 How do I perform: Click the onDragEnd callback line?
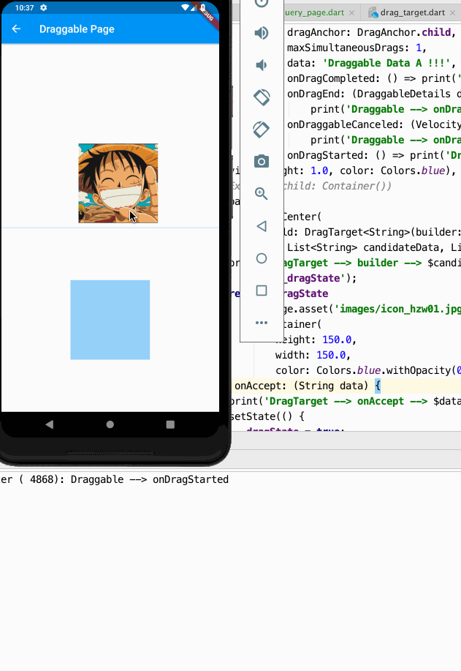pyautogui.click(x=374, y=94)
